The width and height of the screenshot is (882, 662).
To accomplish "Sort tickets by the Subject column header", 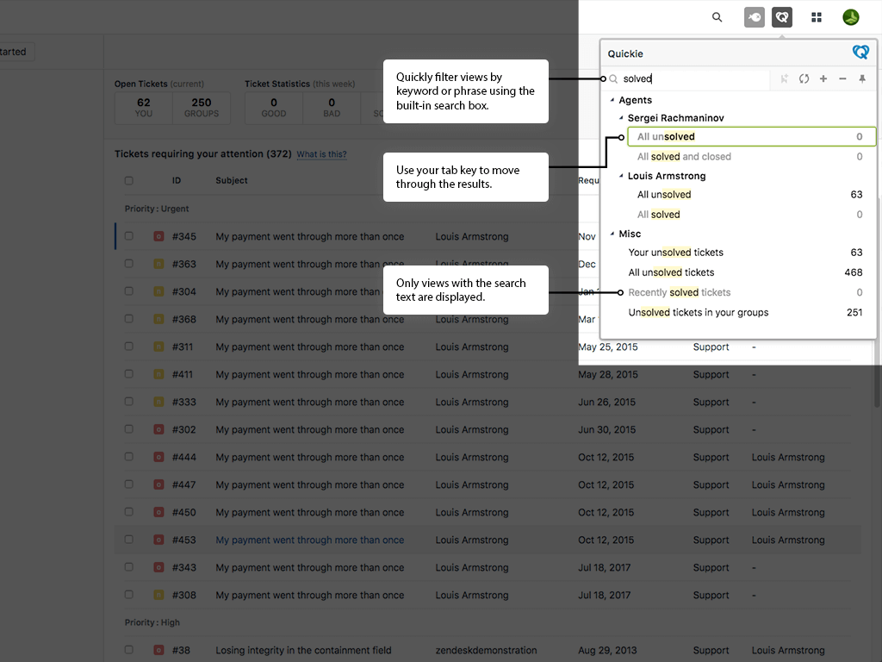I will click(231, 181).
